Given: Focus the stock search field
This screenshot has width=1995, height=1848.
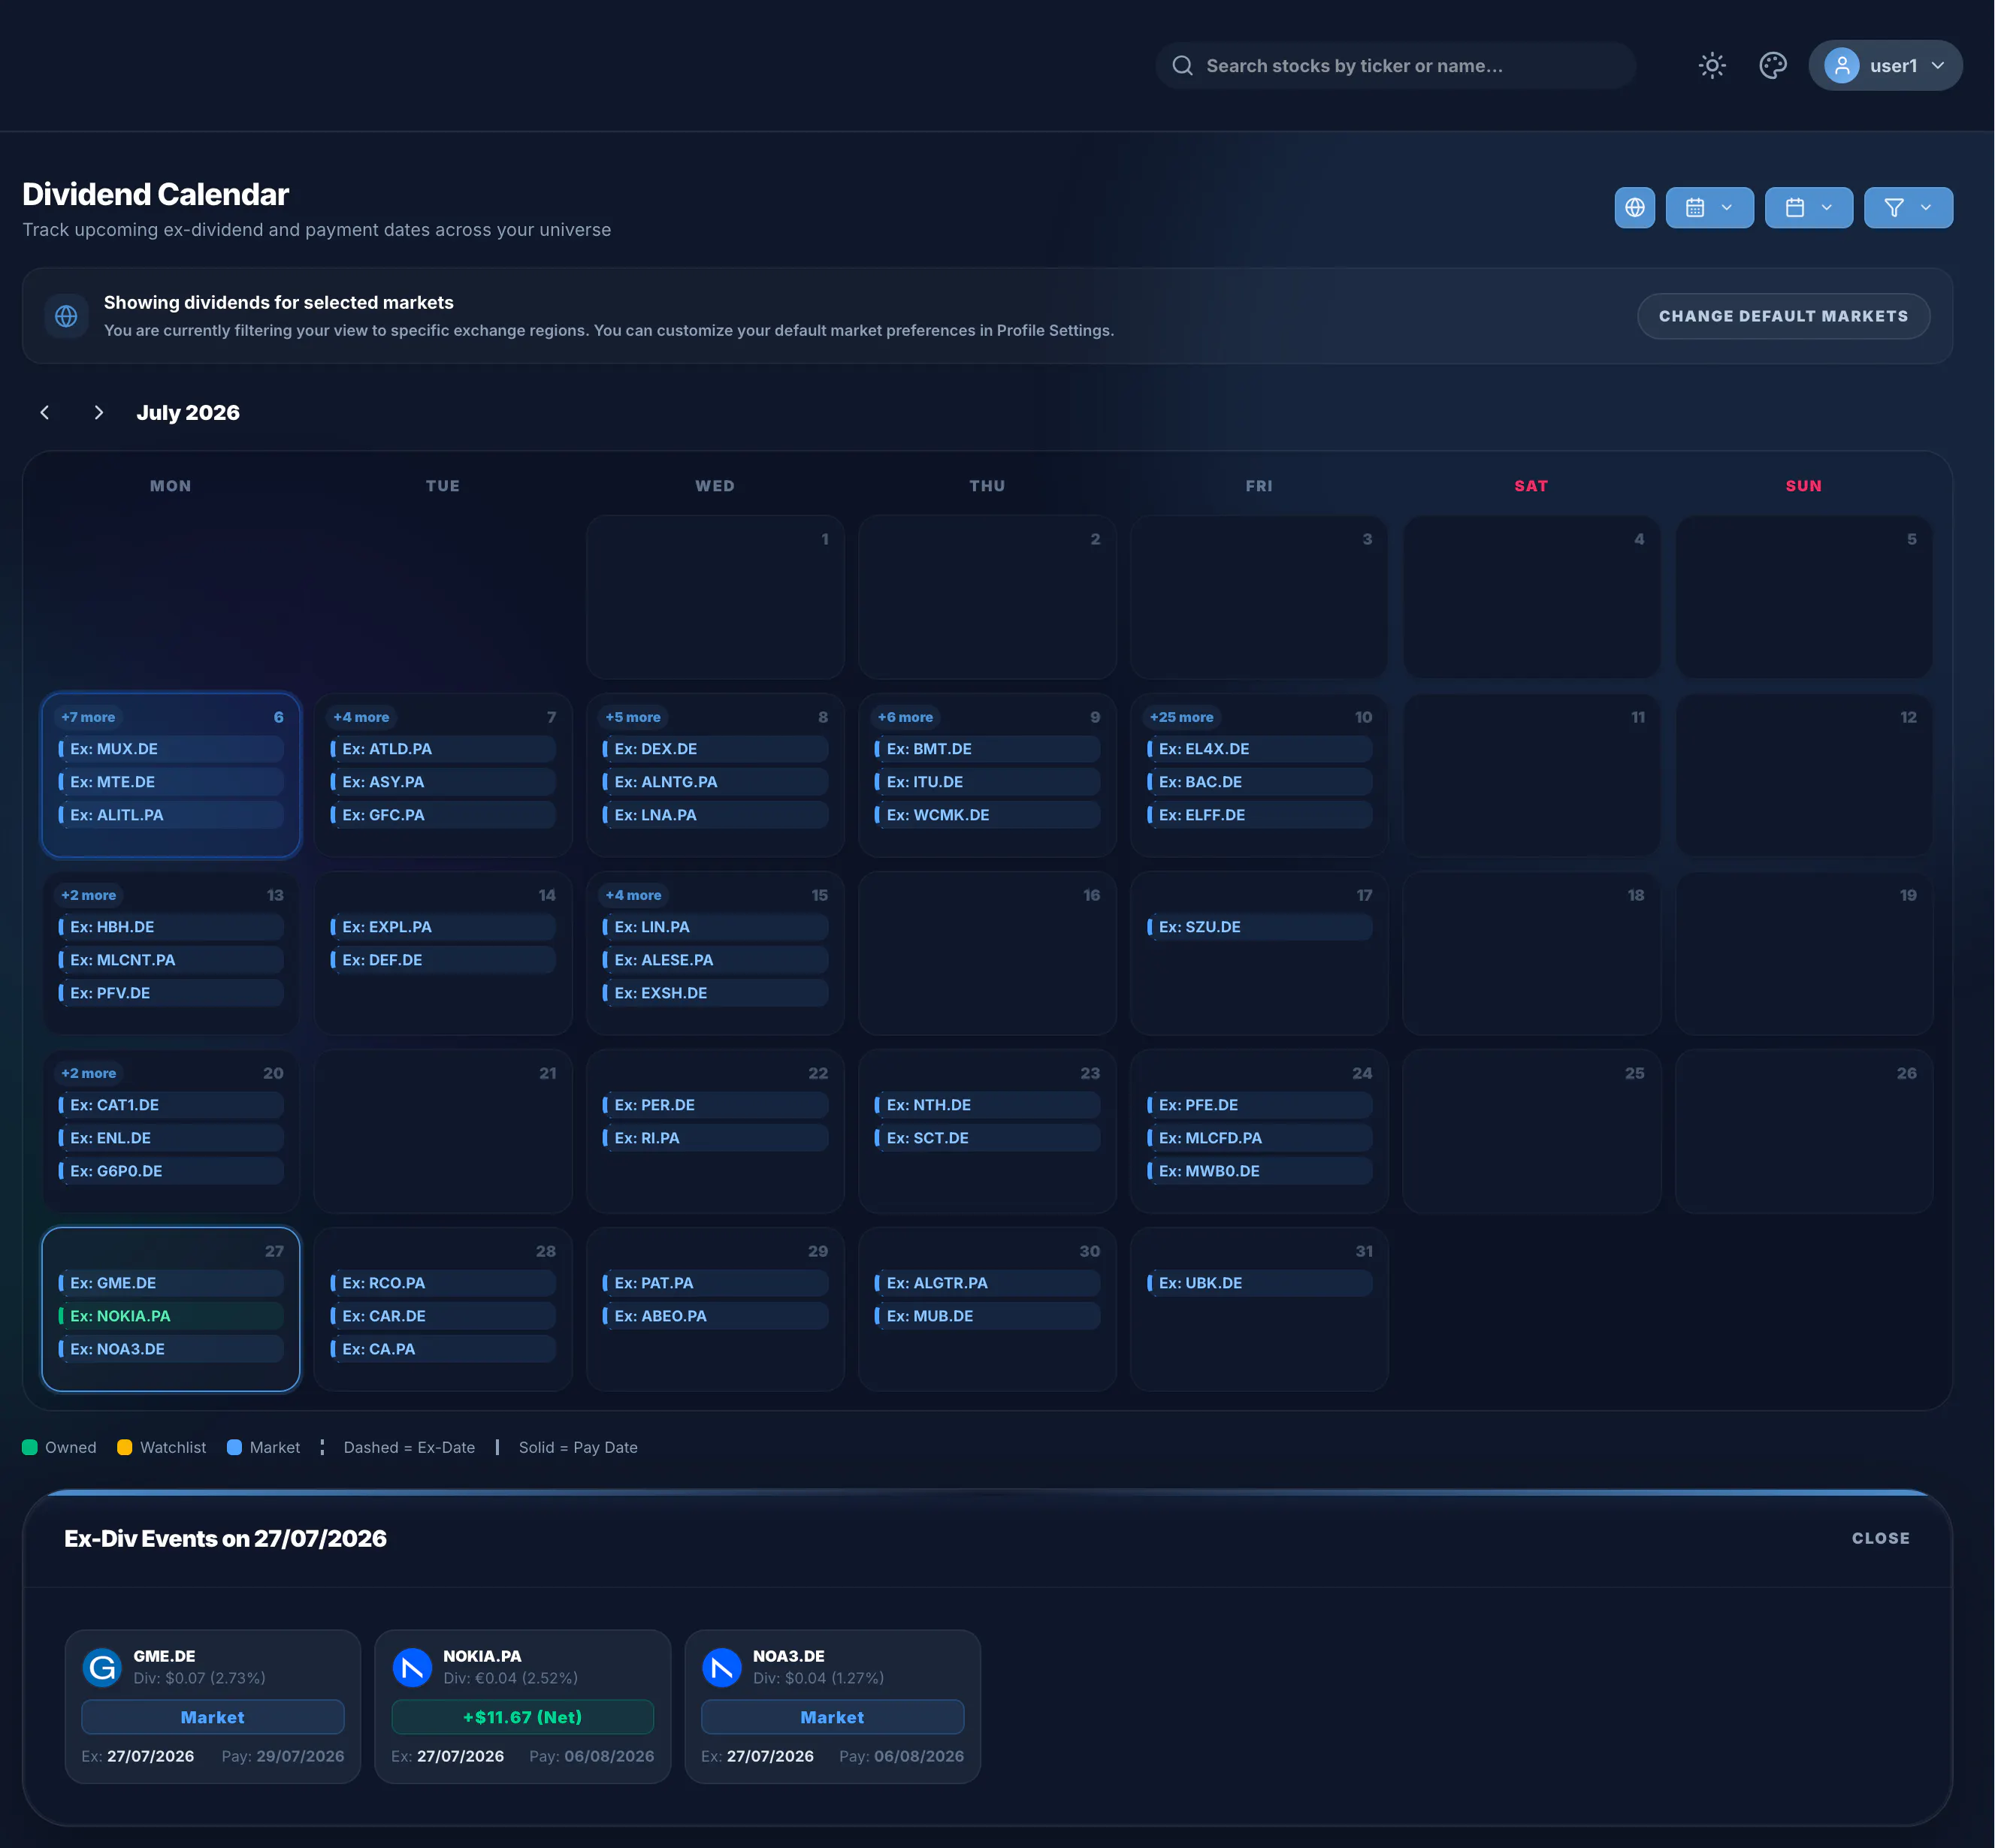Looking at the screenshot, I should click(1395, 66).
